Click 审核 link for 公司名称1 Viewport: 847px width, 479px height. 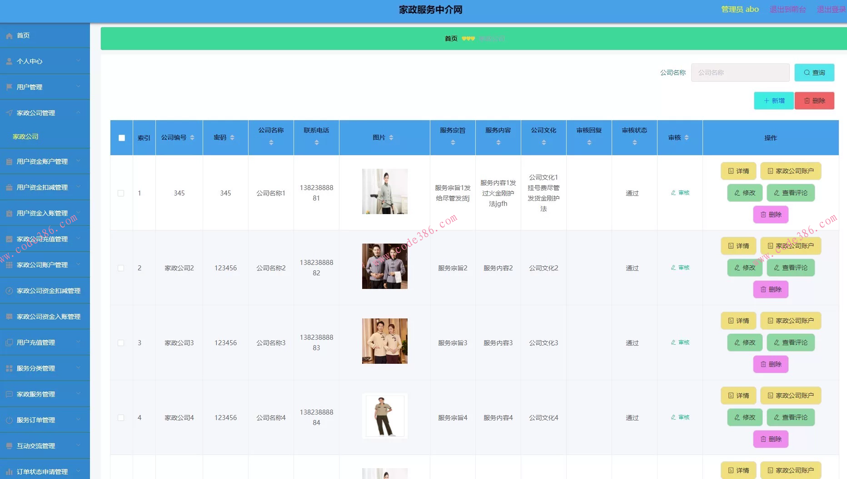point(680,193)
